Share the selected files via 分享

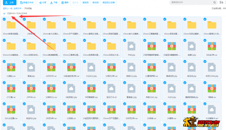43,2
